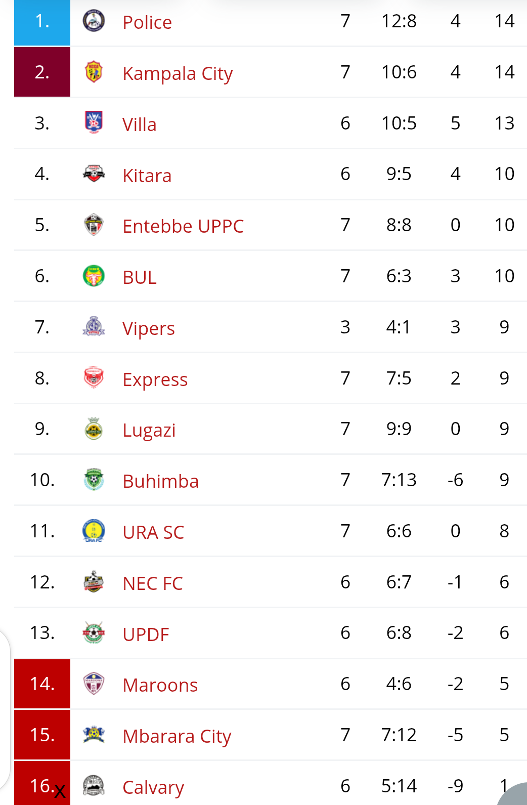Click the dark-red second-place position cell
This screenshot has width=527, height=805.
click(42, 72)
